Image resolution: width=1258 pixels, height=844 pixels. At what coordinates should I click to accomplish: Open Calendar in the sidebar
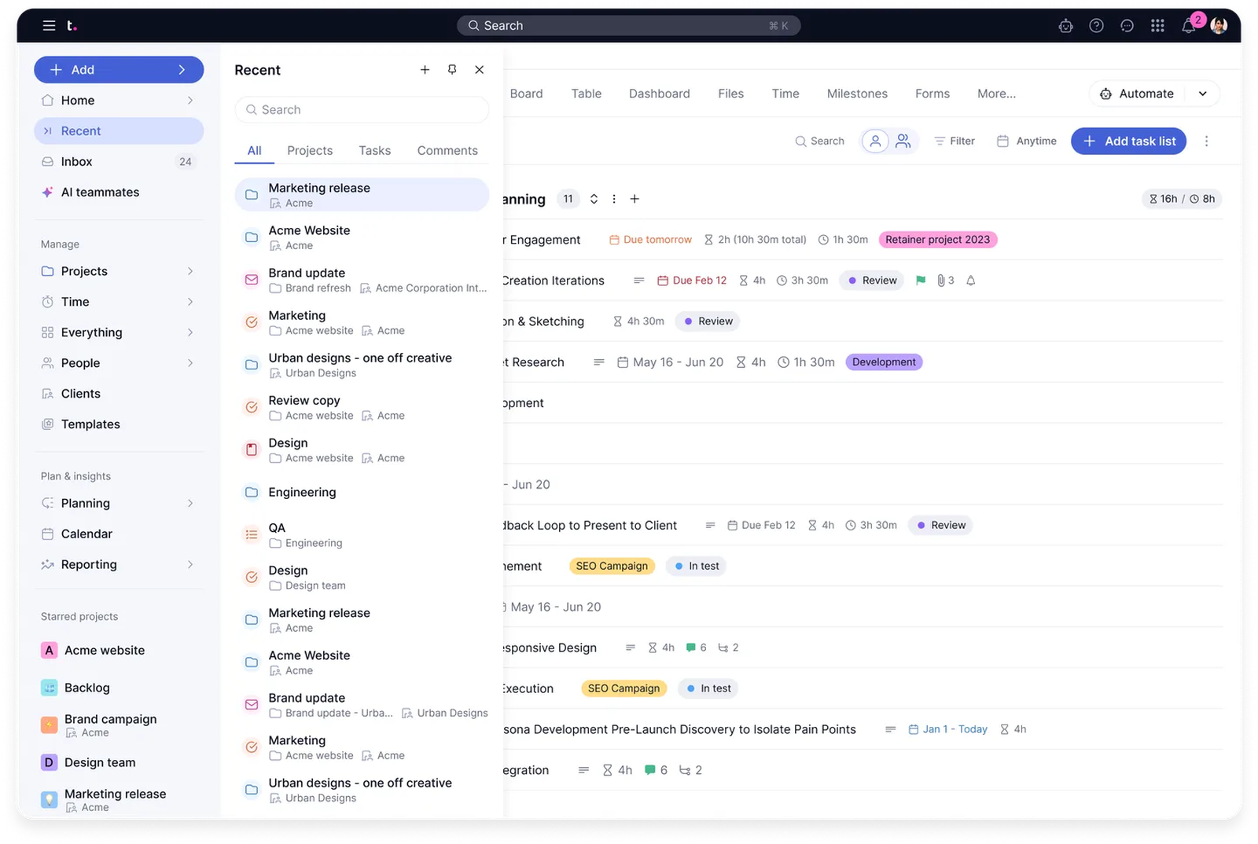[119, 534]
